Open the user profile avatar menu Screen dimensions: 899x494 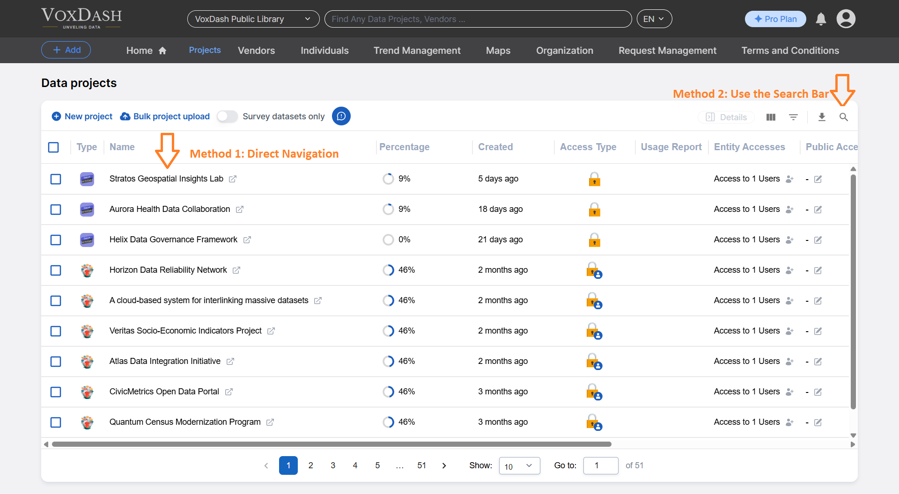point(846,19)
